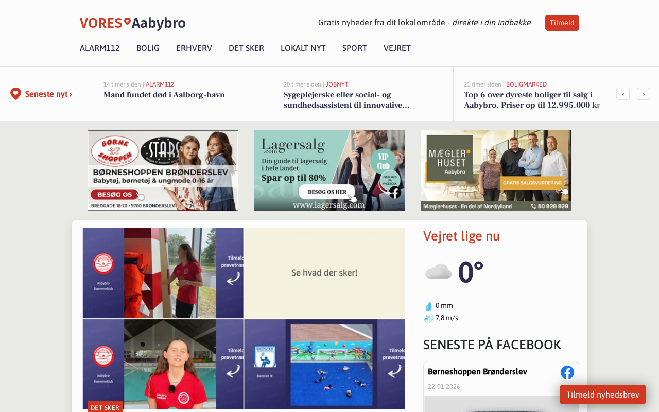Viewport: 659px width, 412px height.
Task: Open the ALARM112 menu section
Action: (100, 48)
